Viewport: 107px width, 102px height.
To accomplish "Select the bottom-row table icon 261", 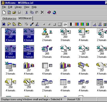I will point(65,85).
